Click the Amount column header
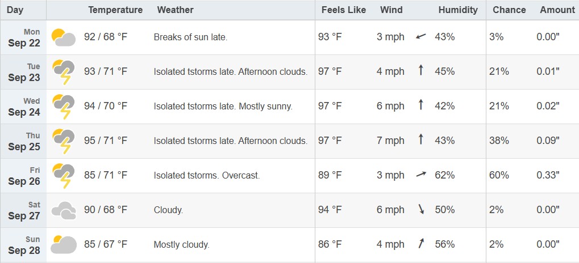Screen dimensions: 579x263 pos(557,10)
